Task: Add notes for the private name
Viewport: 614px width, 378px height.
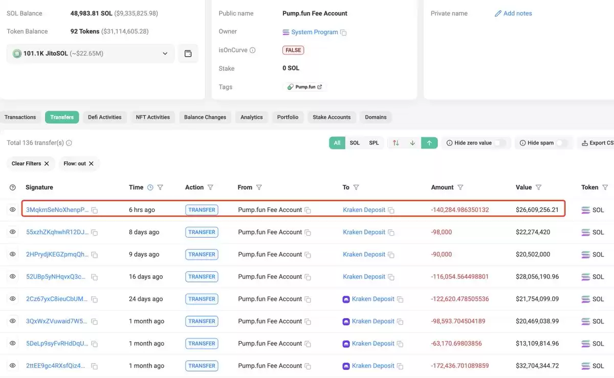Action: (513, 13)
